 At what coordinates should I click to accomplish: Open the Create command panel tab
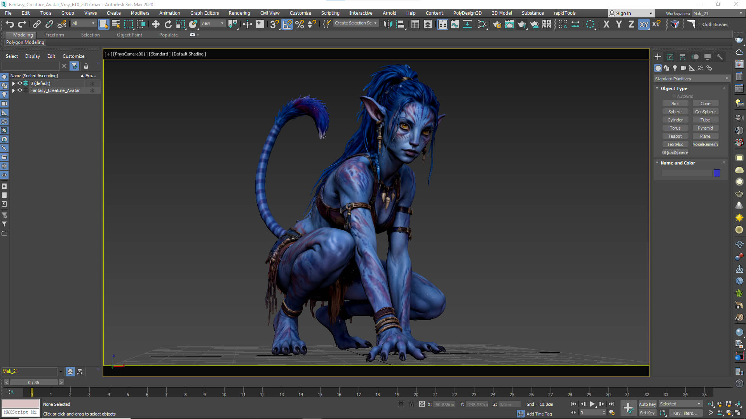pos(658,57)
